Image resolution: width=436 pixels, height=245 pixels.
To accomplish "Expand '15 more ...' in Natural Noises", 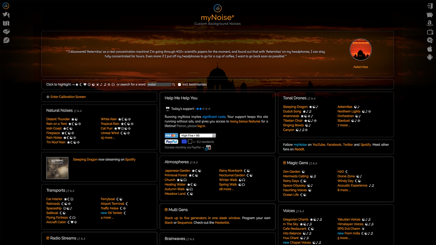I will (x=108, y=138).
